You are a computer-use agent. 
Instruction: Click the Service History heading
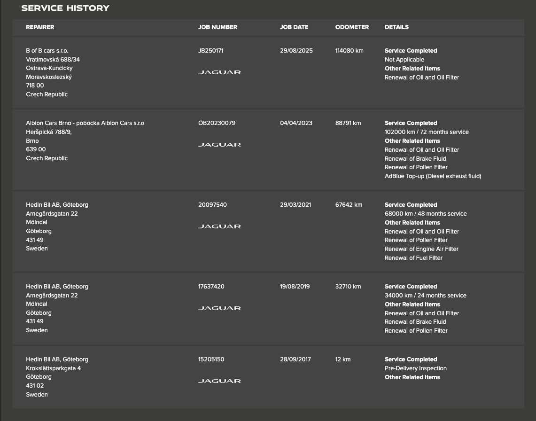click(x=65, y=8)
